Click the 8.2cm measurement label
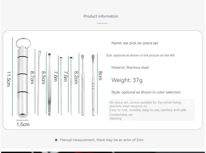The width and height of the screenshot is (206, 153). click(76, 78)
